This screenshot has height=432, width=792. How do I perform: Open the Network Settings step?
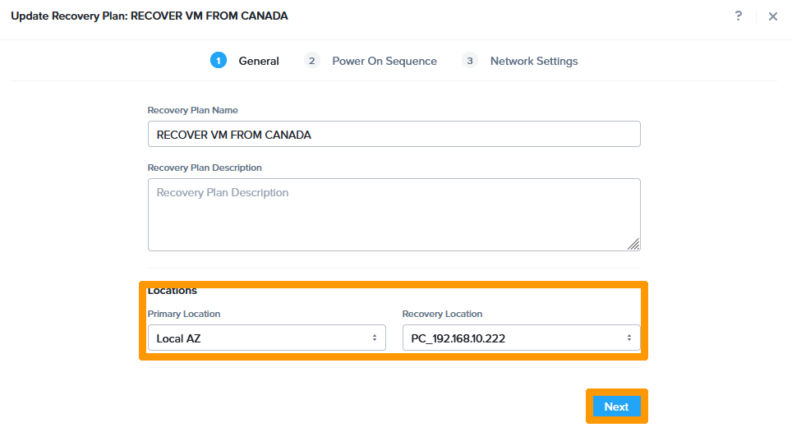point(534,61)
